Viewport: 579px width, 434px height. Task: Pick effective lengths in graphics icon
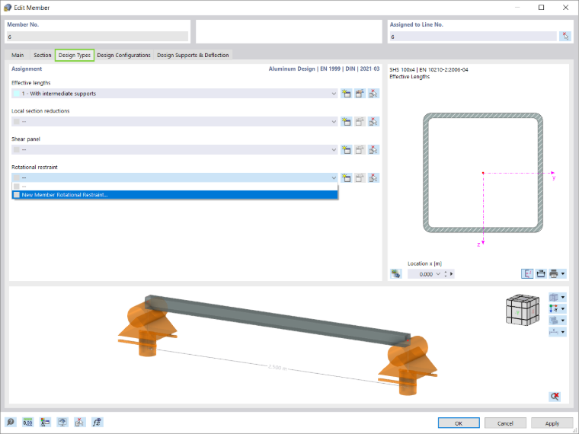pos(373,94)
